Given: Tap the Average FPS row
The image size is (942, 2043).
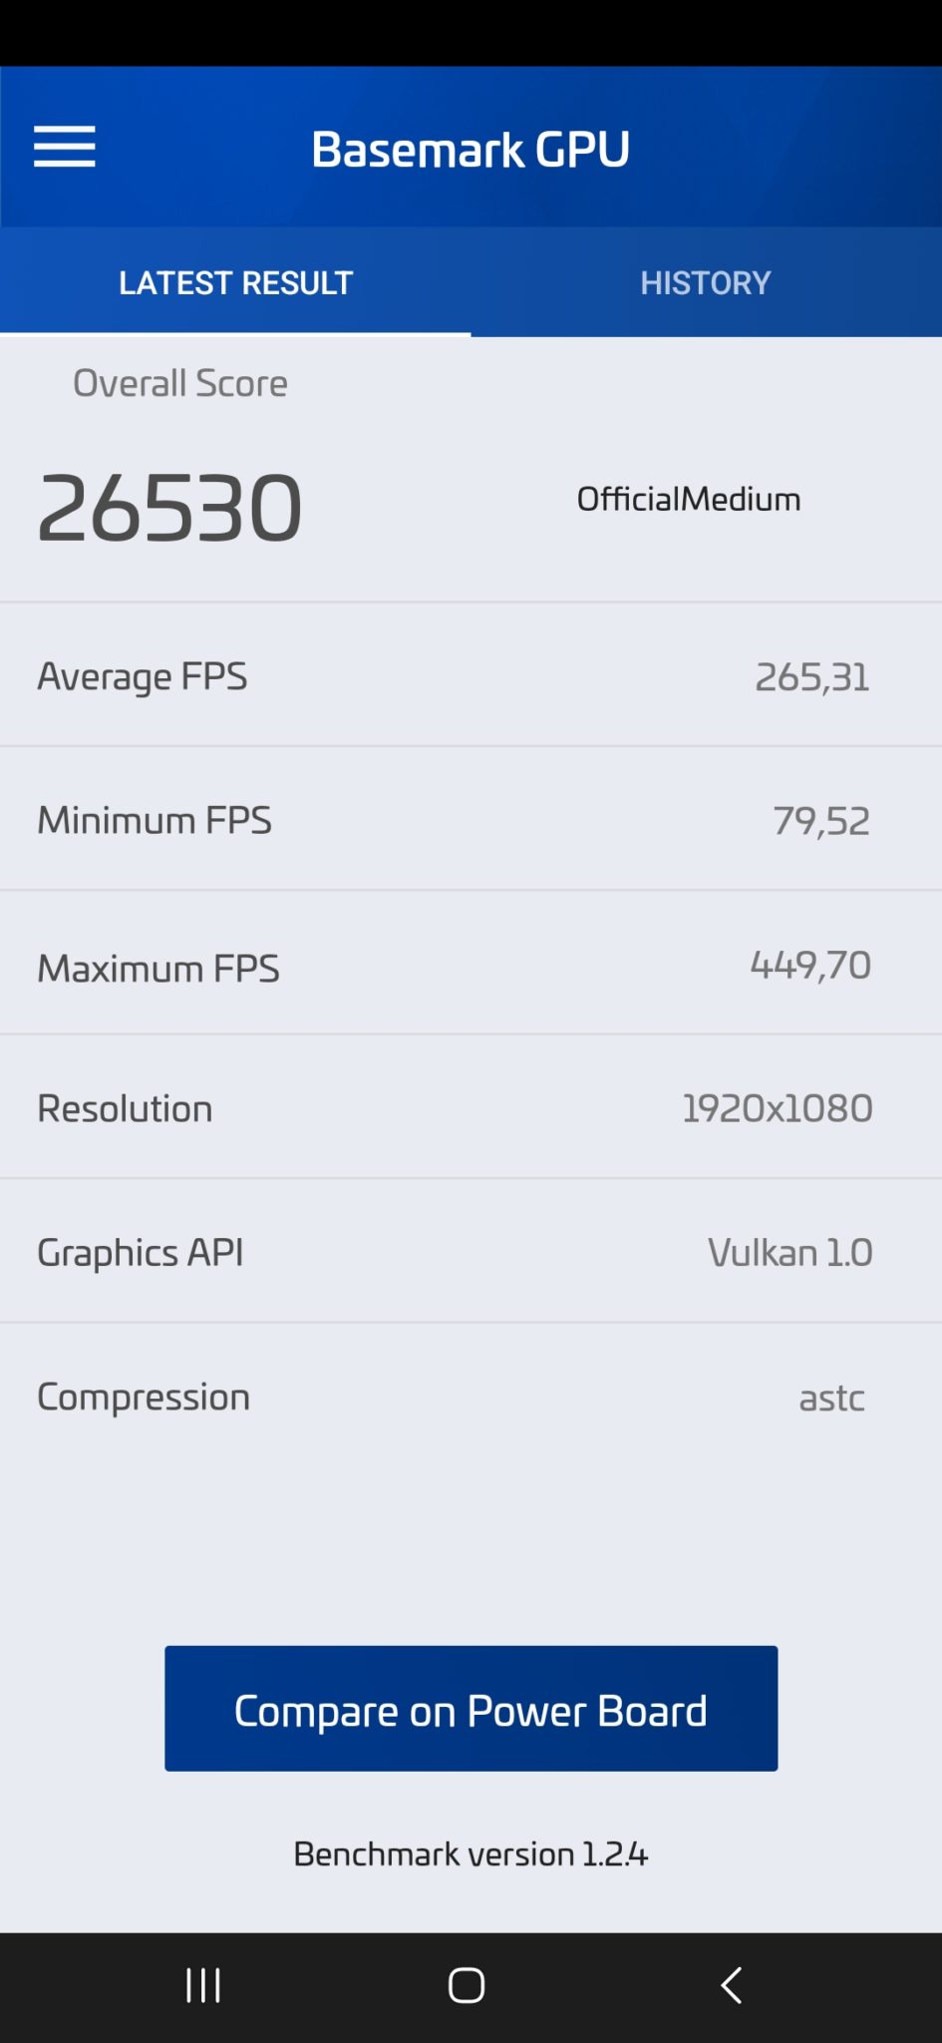Looking at the screenshot, I should pyautogui.click(x=471, y=675).
